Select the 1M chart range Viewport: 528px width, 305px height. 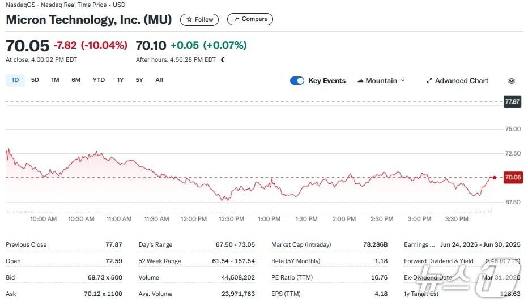[55, 80]
